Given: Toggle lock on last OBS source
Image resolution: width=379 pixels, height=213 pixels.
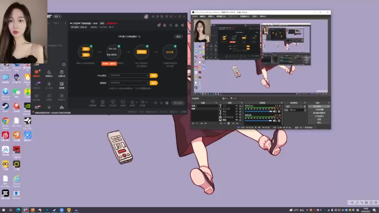Looking at the screenshot, I should point(240,120).
